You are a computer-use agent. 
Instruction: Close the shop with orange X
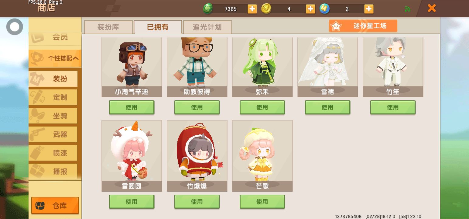click(432, 8)
